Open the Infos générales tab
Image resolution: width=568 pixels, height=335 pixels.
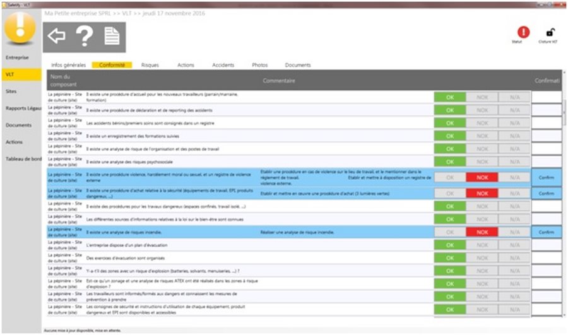pos(68,65)
